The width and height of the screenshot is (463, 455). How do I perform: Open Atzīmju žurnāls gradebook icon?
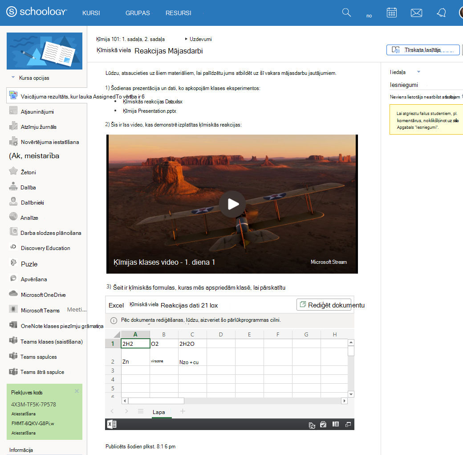point(13,126)
